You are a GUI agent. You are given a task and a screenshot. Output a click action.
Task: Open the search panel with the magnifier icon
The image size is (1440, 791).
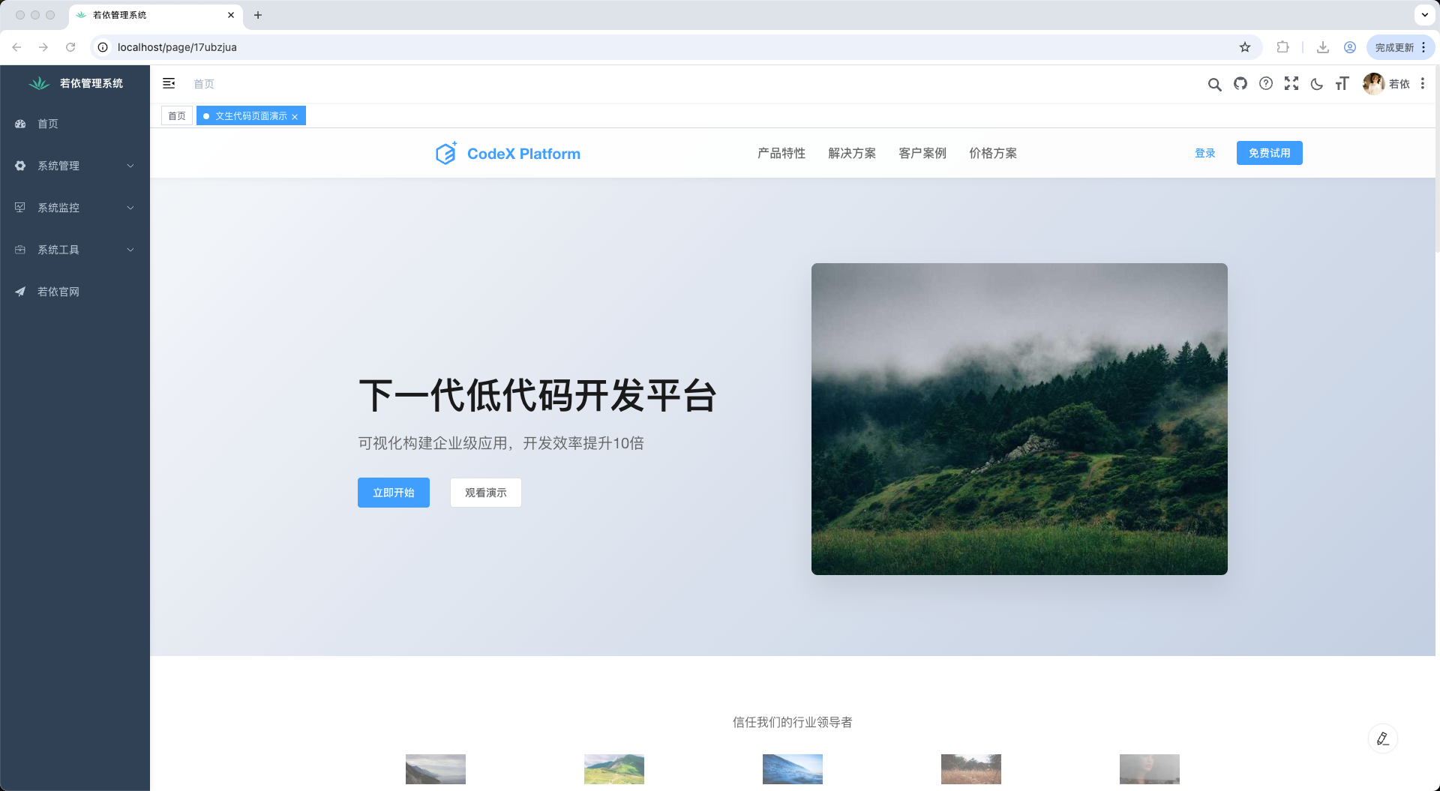[x=1215, y=84]
